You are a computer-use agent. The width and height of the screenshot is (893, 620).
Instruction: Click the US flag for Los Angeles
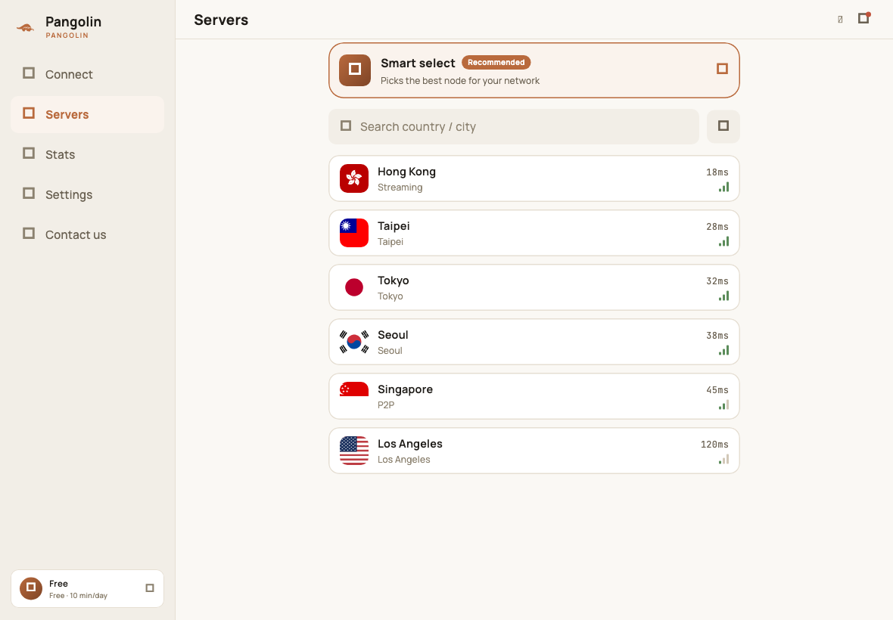(x=354, y=451)
